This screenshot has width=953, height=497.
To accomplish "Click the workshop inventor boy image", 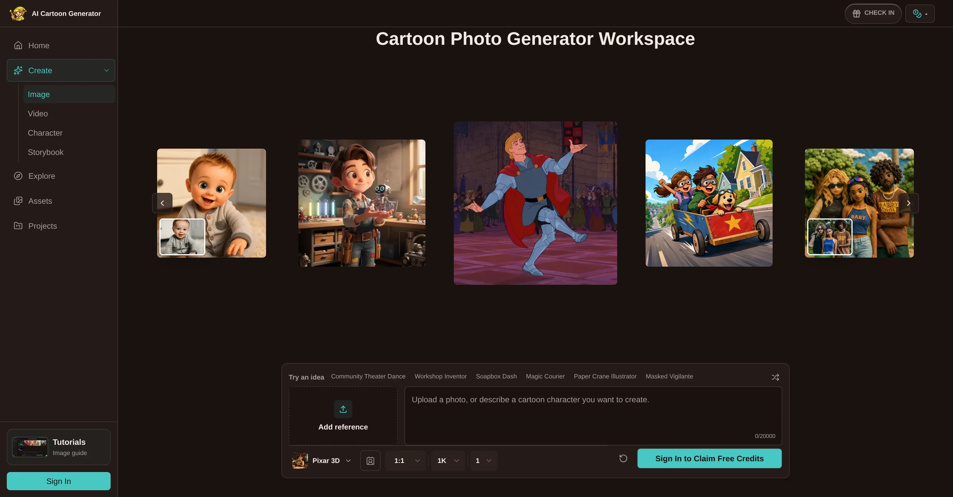I will tap(362, 203).
